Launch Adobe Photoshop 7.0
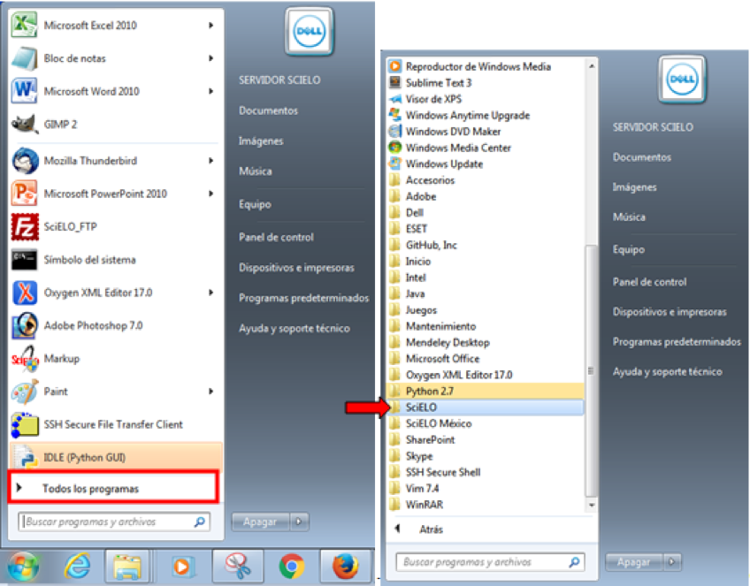 (92, 325)
